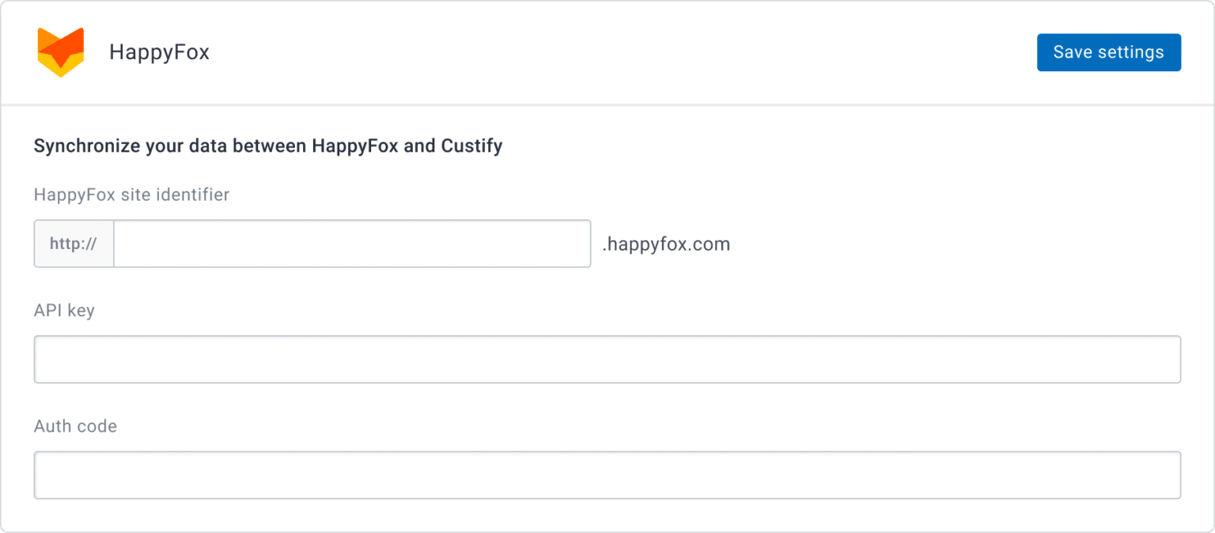1215x533 pixels.
Task: Click the API key label
Action: coord(63,310)
